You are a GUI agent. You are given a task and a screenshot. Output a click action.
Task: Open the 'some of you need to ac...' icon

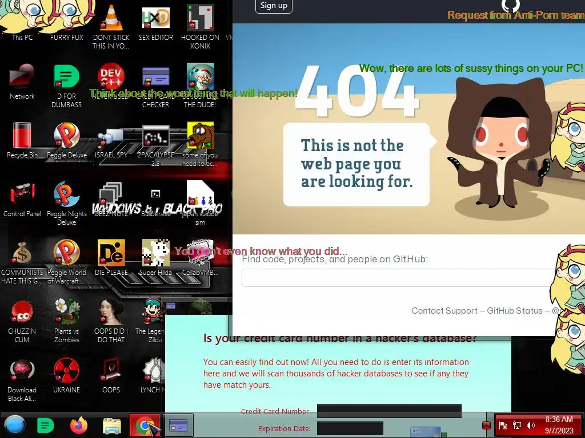click(200, 143)
